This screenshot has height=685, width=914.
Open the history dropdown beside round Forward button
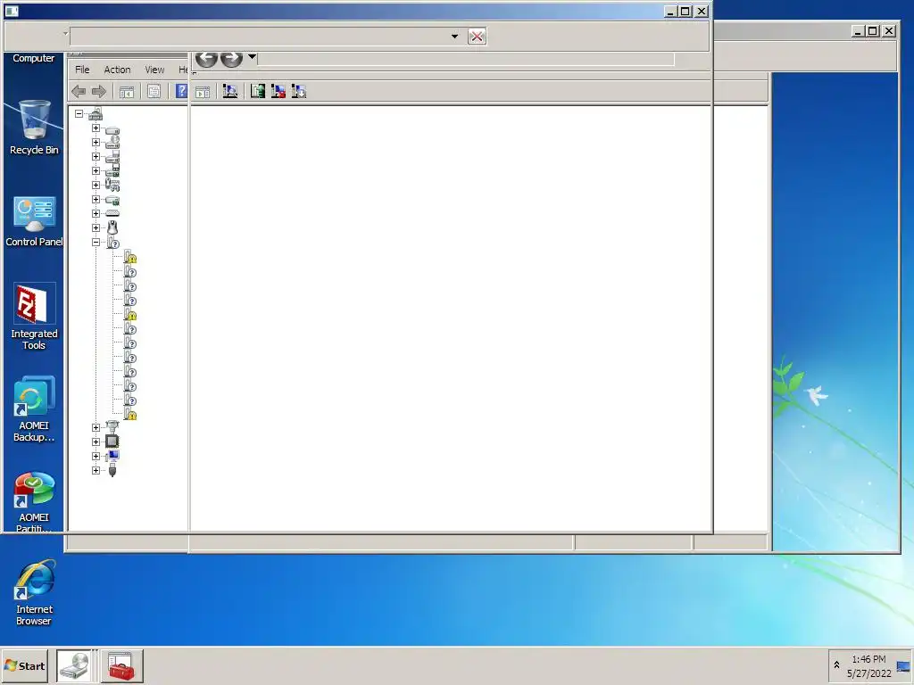(252, 57)
